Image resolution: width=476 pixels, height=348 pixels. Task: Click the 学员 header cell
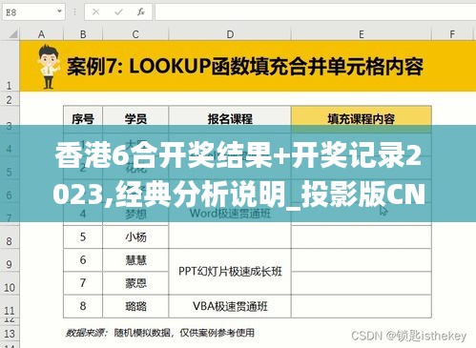(135, 119)
